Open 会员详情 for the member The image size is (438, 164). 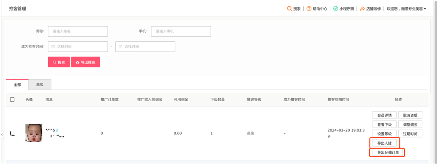[x=384, y=115]
